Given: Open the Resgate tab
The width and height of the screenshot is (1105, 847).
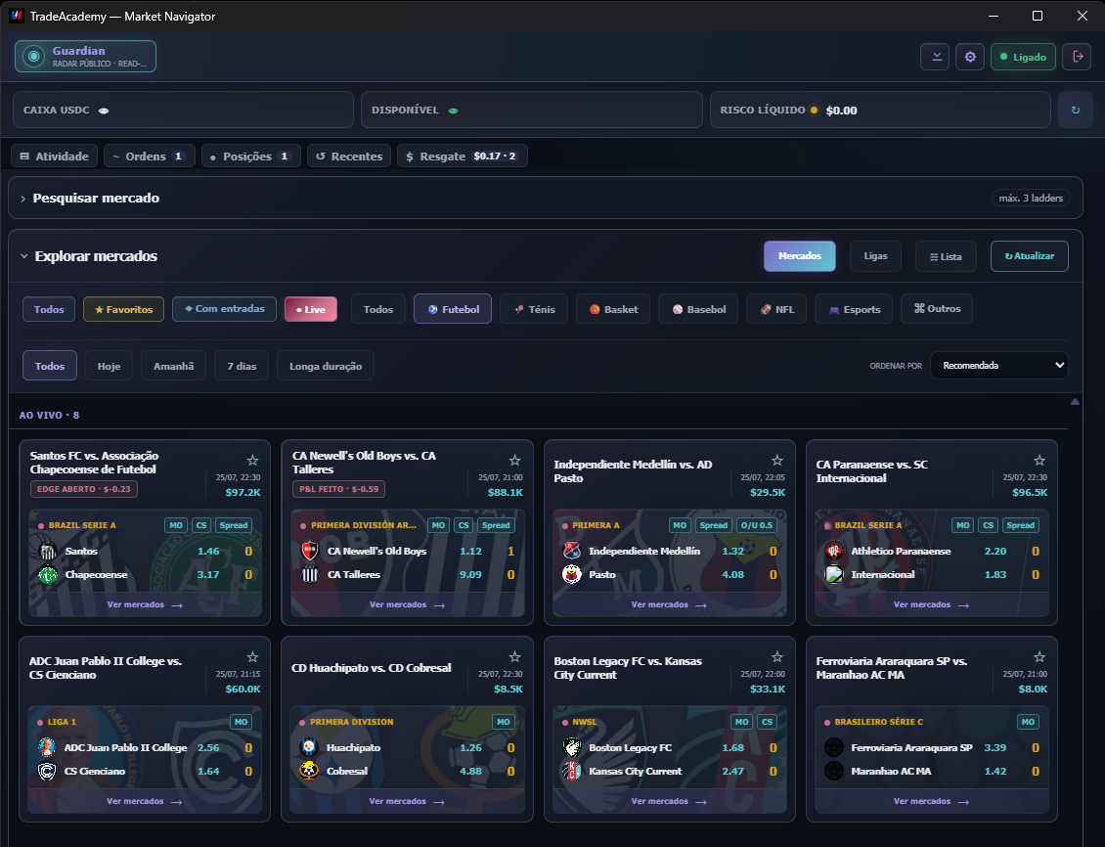Looking at the screenshot, I should 463,156.
